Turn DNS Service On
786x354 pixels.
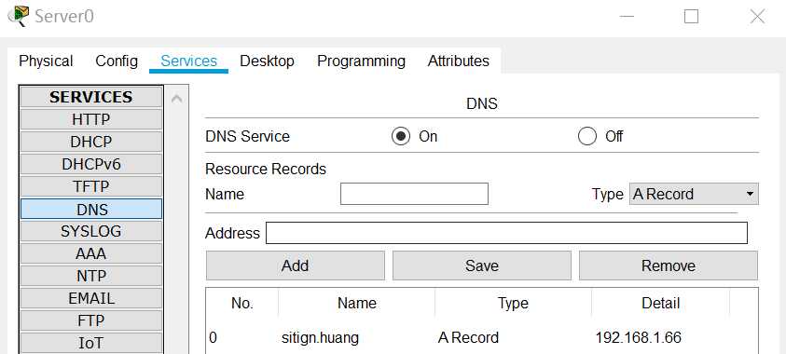point(401,136)
